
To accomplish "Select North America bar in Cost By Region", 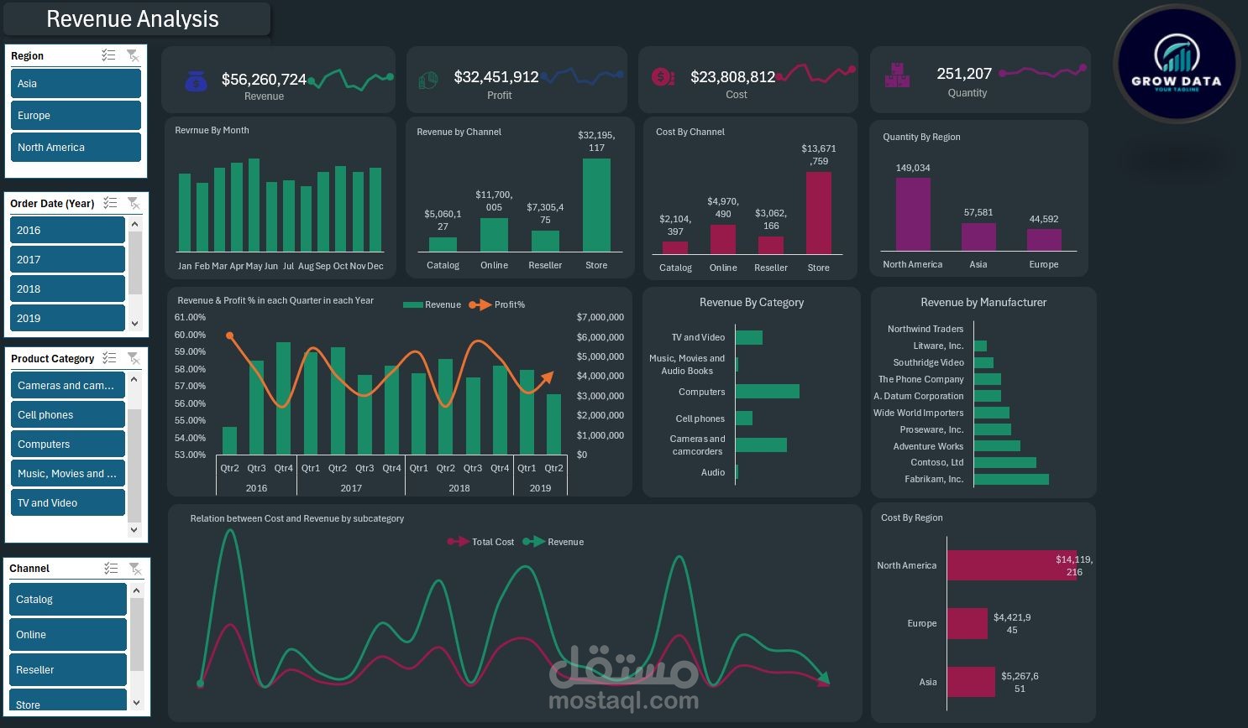I will click(x=1012, y=565).
